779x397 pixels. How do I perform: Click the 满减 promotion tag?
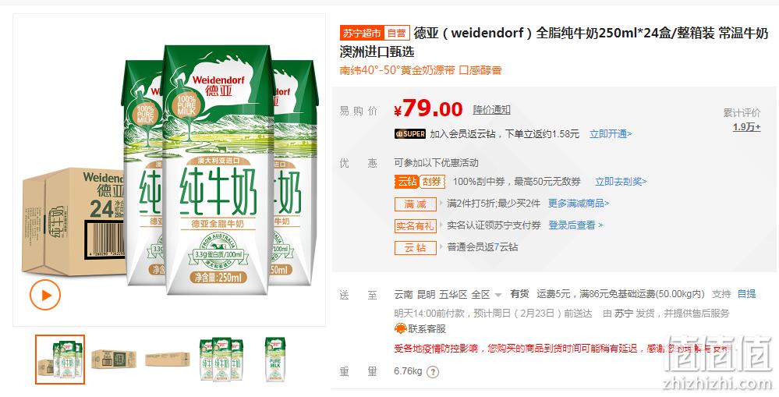tap(416, 204)
